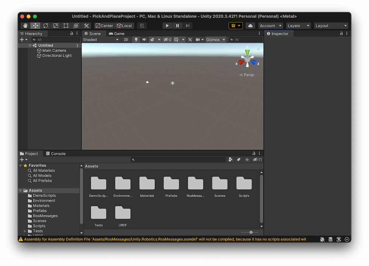Expand the Tests folder in the tree
The image size is (369, 266).
coord(25,231)
